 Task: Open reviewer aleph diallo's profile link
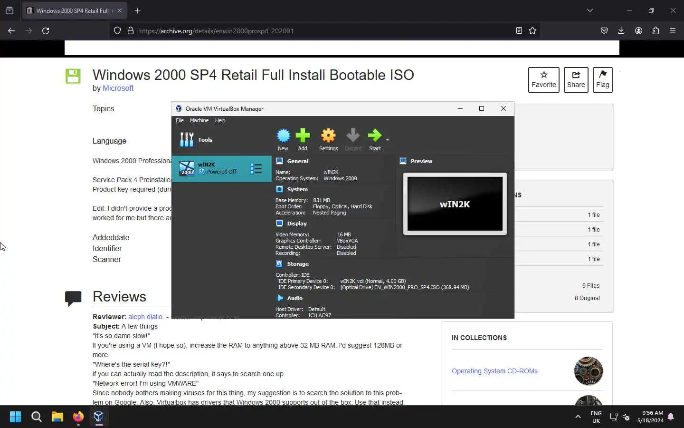(x=145, y=317)
